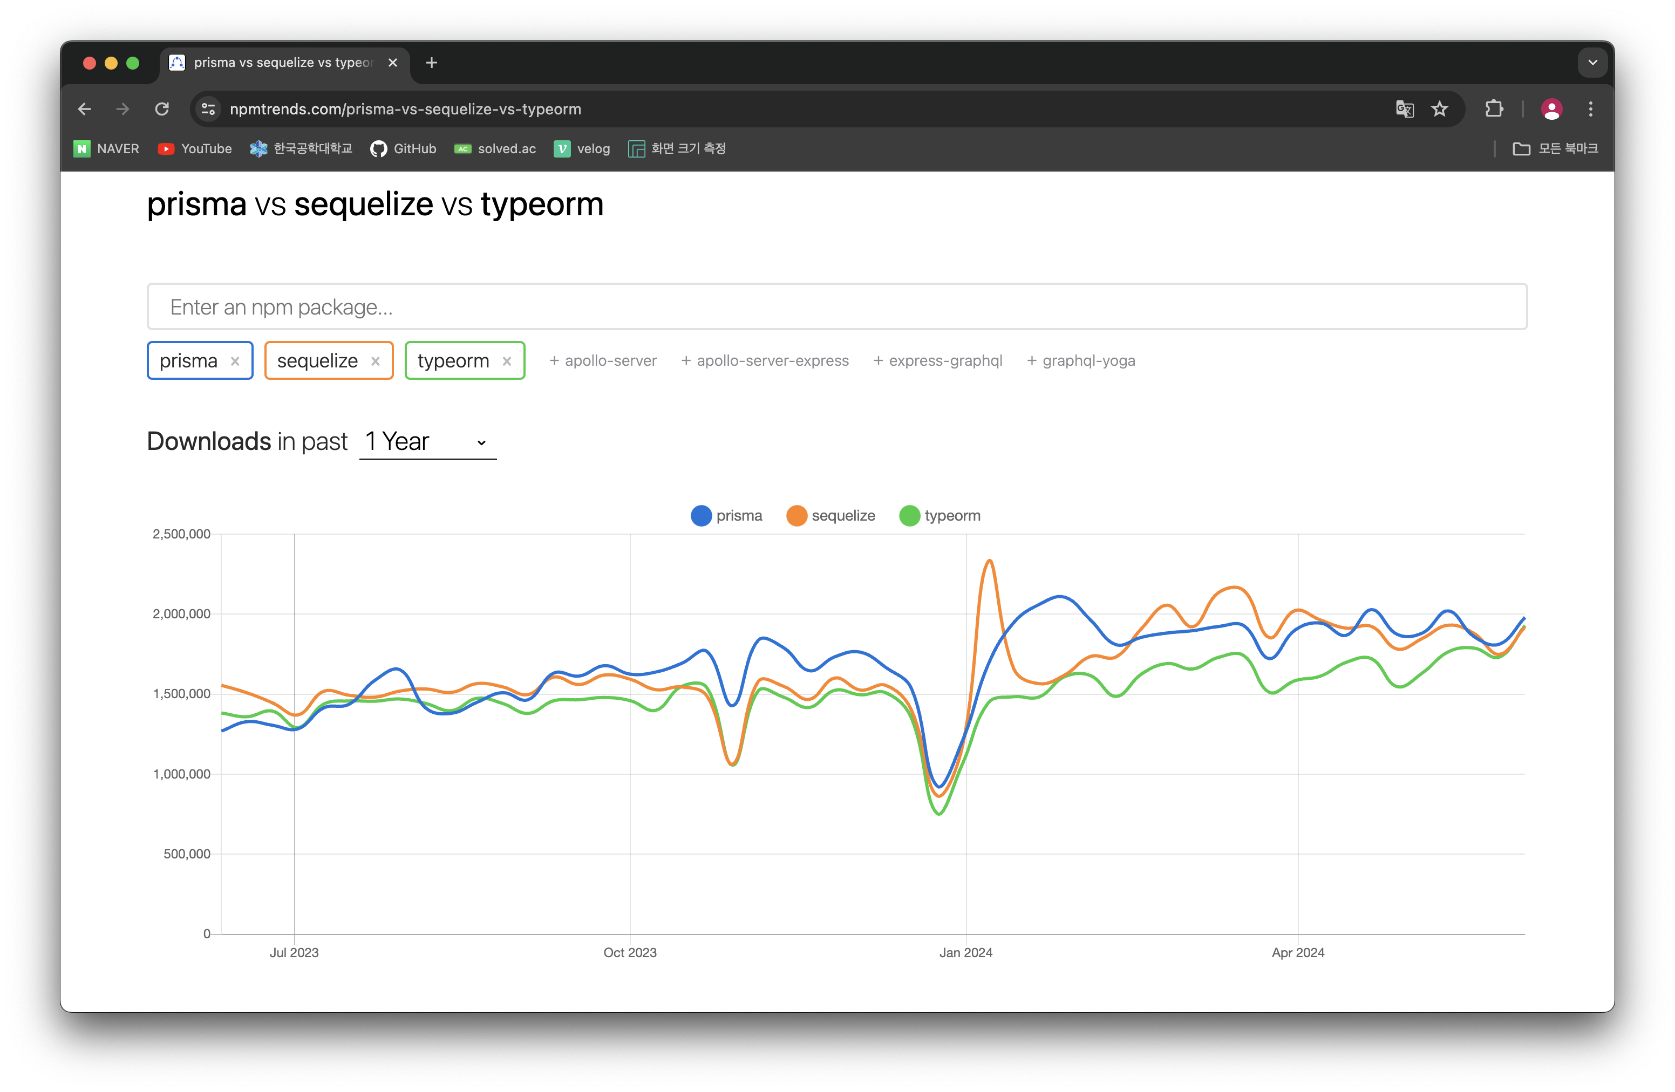Screen dimensions: 1675x1092
Task: Open the Extensions puzzle icon
Action: point(1494,109)
